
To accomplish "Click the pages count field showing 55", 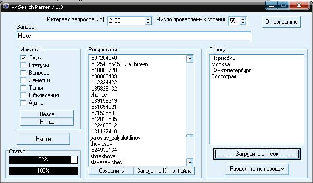I will coord(234,21).
